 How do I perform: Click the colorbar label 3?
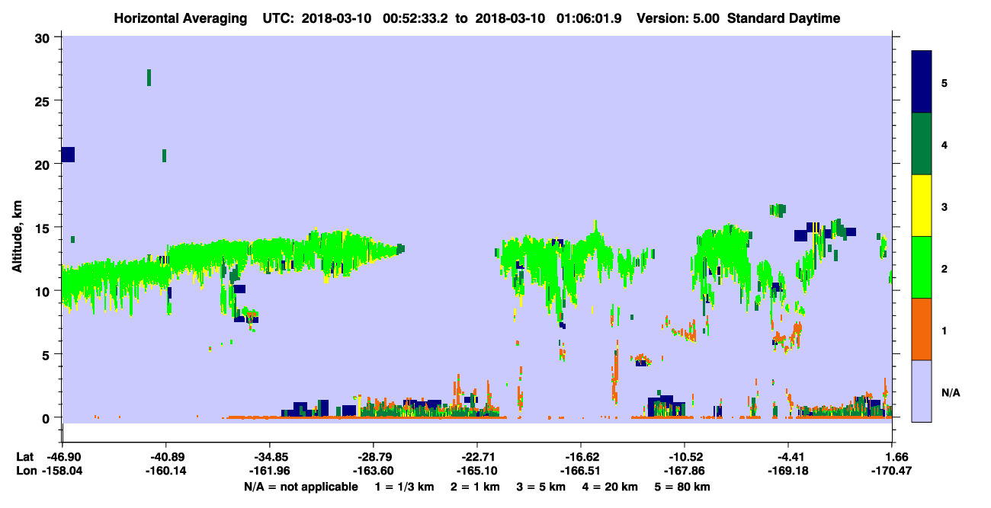tap(944, 206)
